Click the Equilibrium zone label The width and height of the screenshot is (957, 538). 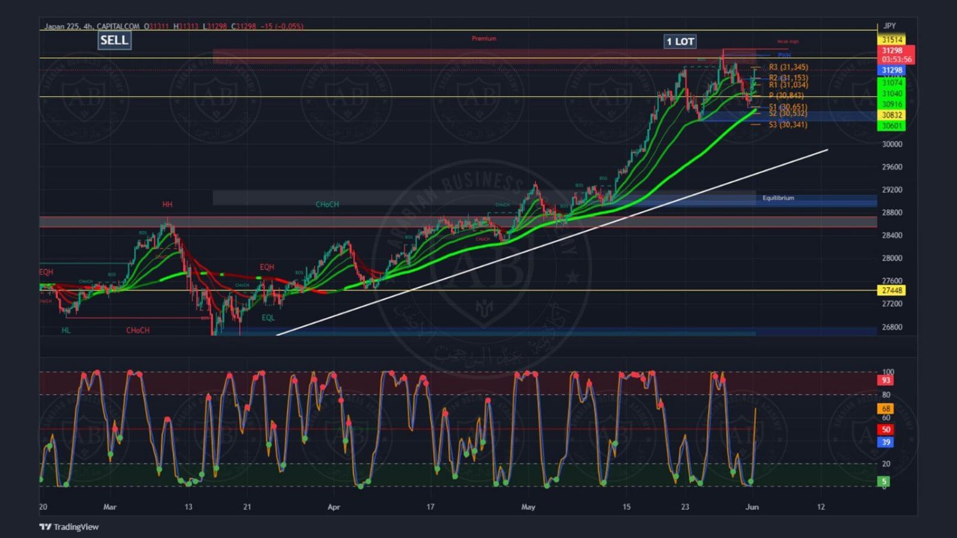778,198
